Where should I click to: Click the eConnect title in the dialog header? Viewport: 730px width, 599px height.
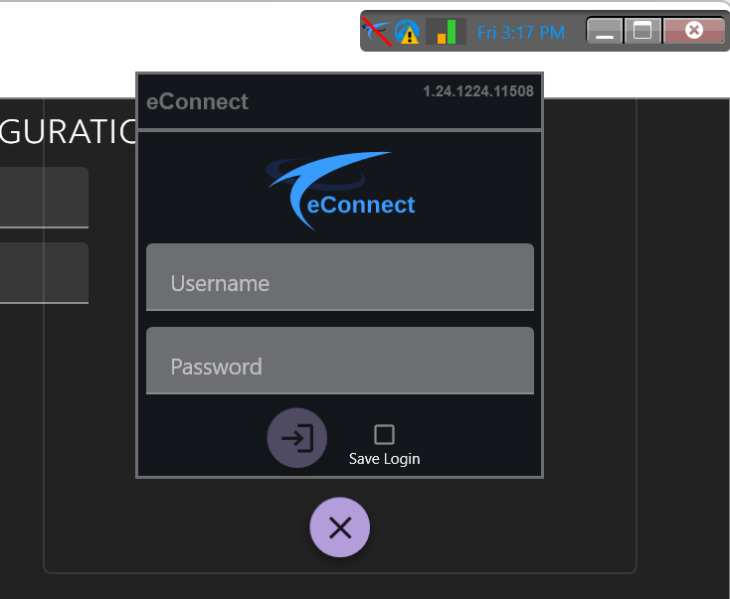(x=197, y=101)
